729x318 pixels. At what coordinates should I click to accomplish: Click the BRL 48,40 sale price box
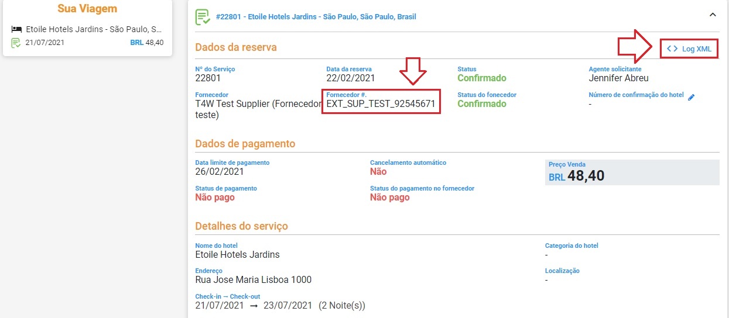632,172
